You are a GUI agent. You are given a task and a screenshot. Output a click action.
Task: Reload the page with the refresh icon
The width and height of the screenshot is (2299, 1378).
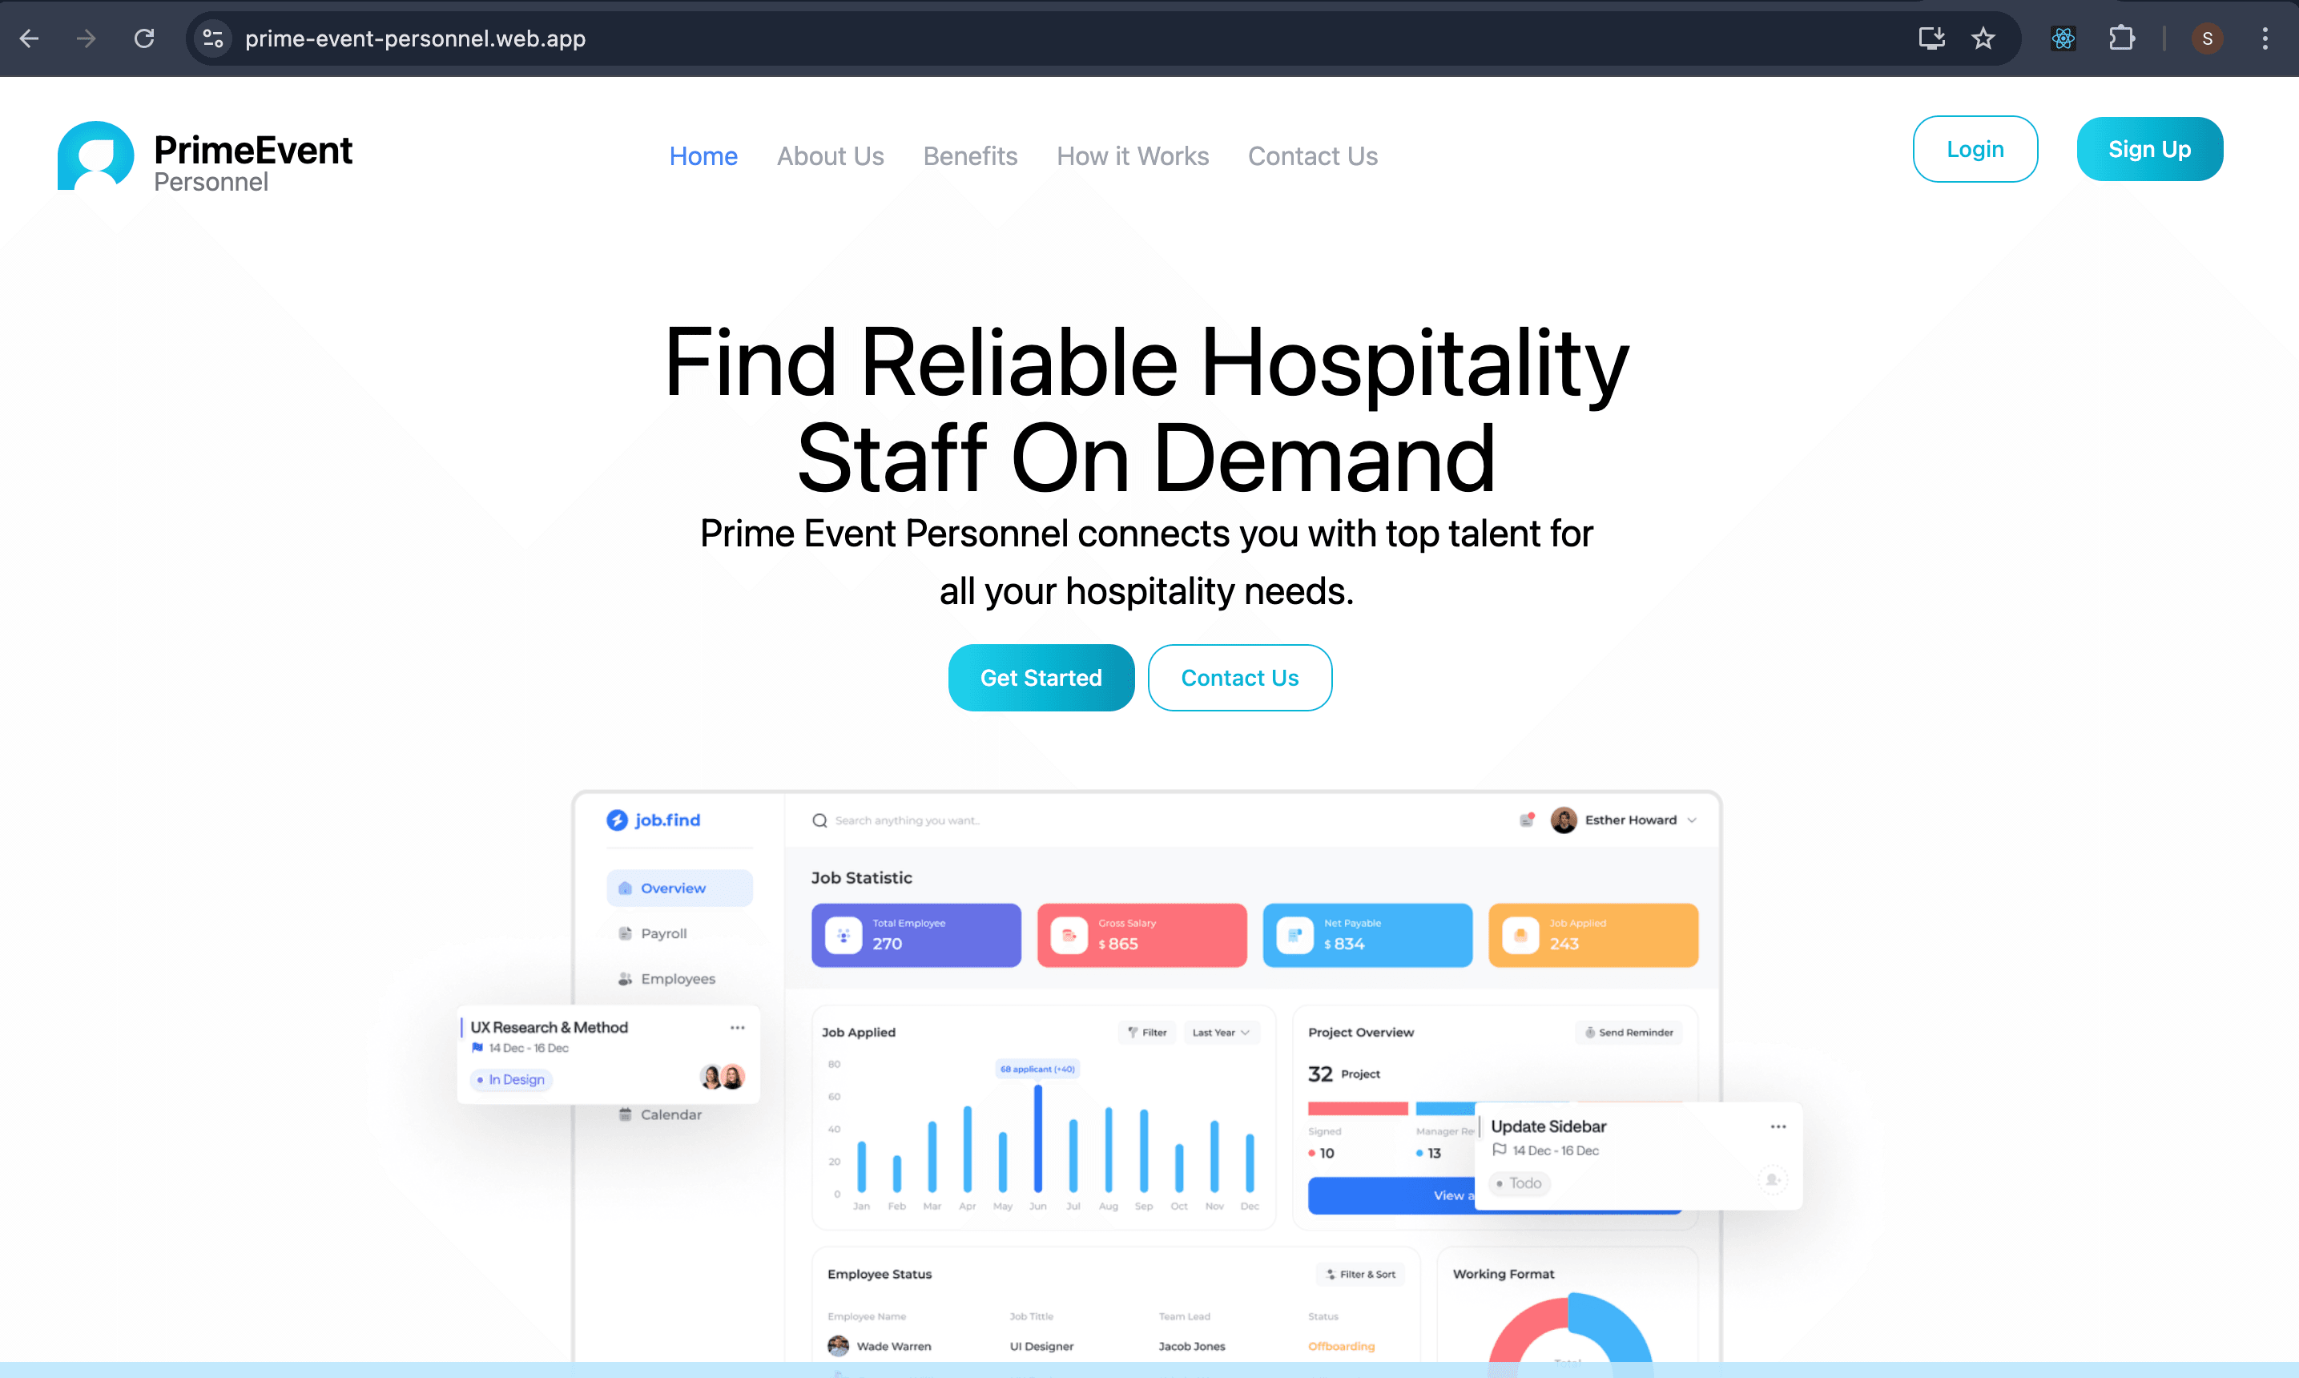pyautogui.click(x=144, y=38)
